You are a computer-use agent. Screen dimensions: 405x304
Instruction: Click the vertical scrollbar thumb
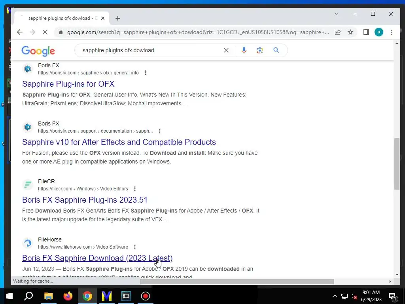pyautogui.click(x=397, y=164)
